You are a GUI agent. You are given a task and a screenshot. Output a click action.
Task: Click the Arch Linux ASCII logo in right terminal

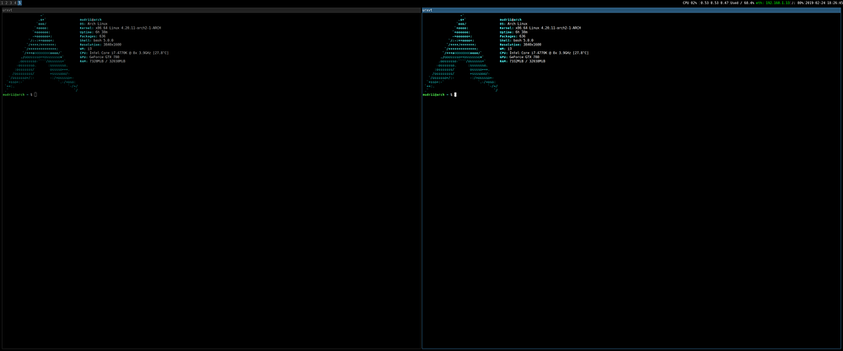pos(461,53)
